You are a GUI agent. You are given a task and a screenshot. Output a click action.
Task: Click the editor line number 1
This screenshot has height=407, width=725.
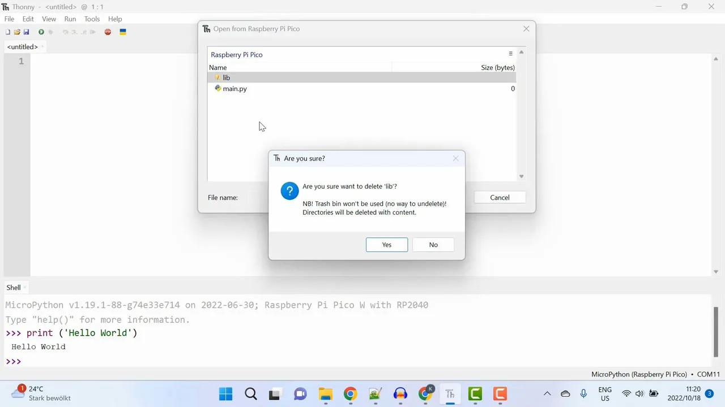pyautogui.click(x=21, y=61)
